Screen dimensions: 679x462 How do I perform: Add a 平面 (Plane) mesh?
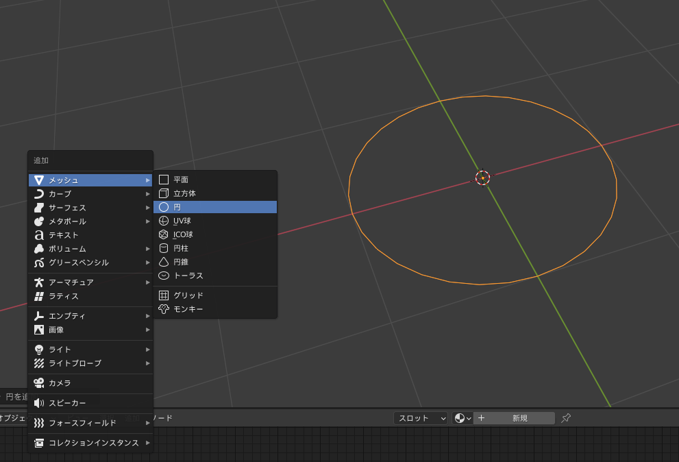click(215, 180)
